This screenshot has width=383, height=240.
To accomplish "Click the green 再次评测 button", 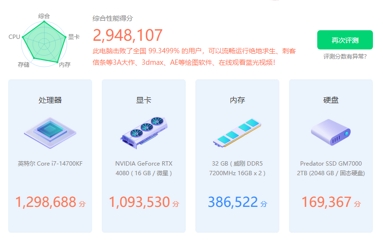I will 345,40.
